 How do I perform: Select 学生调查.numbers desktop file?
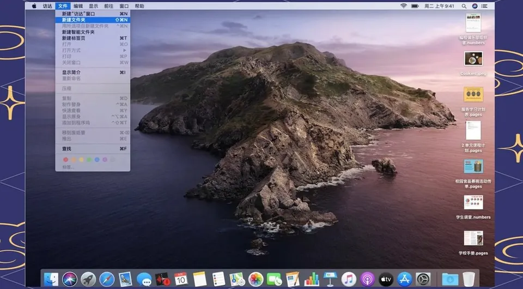(x=473, y=207)
